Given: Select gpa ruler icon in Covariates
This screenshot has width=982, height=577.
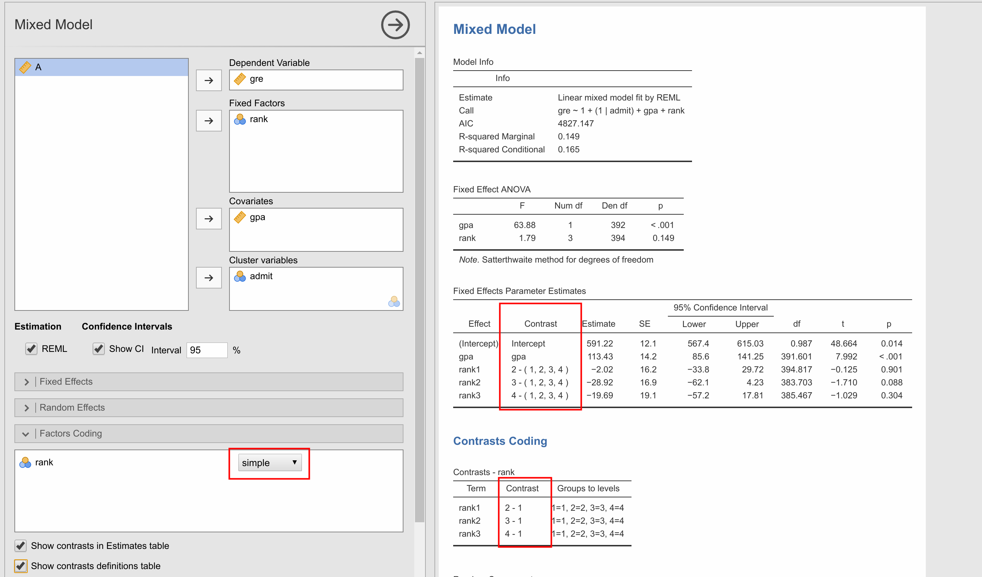Looking at the screenshot, I should pos(240,217).
